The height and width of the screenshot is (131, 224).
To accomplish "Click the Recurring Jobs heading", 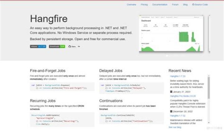I will coord(43,101).
